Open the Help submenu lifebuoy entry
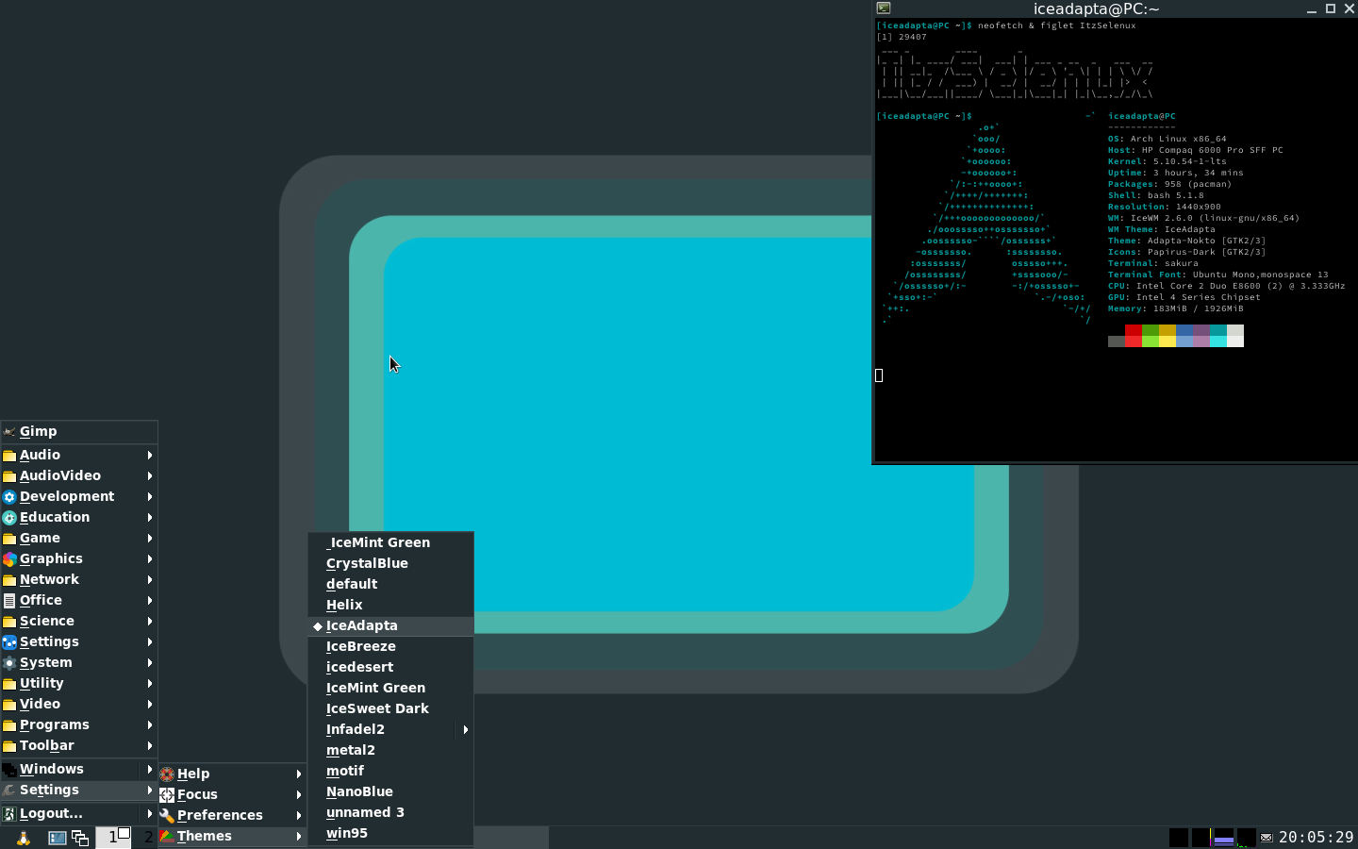This screenshot has width=1358, height=849. (232, 774)
